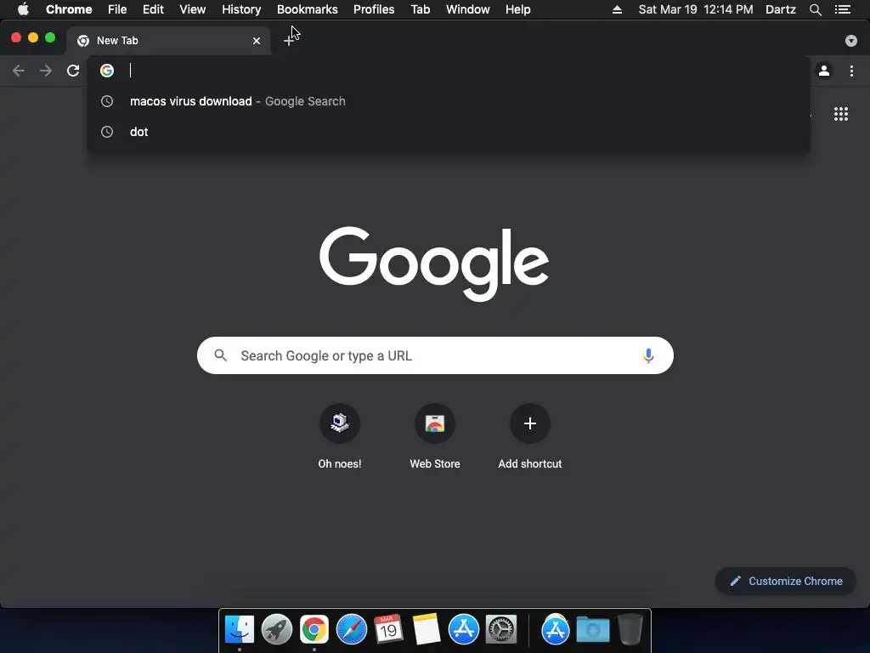
Task: Click the magnifier icon in search box
Action: [220, 355]
